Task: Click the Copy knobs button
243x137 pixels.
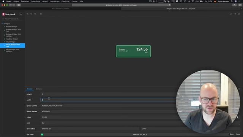Action: click(x=232, y=134)
